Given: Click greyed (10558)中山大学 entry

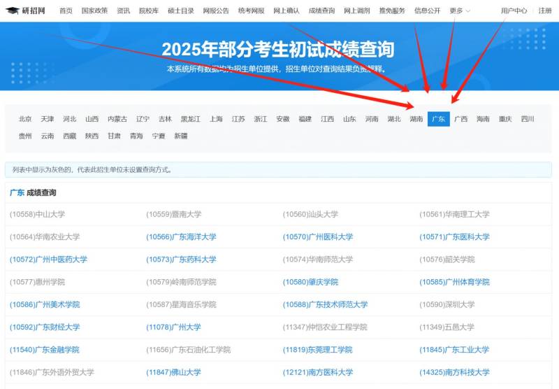Looking at the screenshot, I should pos(37,214).
